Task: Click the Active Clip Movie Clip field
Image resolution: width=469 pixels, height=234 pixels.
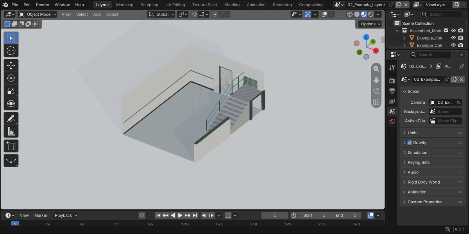Action: [446, 121]
